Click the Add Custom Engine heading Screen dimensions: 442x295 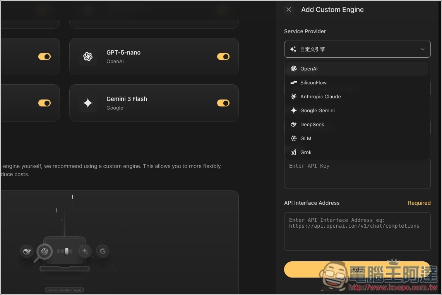(x=332, y=10)
